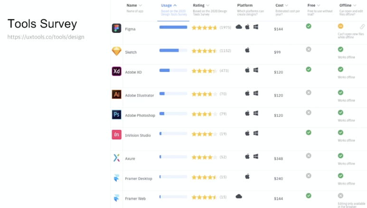
Task: Click the link icon in Figma row
Action: pyautogui.click(x=362, y=27)
